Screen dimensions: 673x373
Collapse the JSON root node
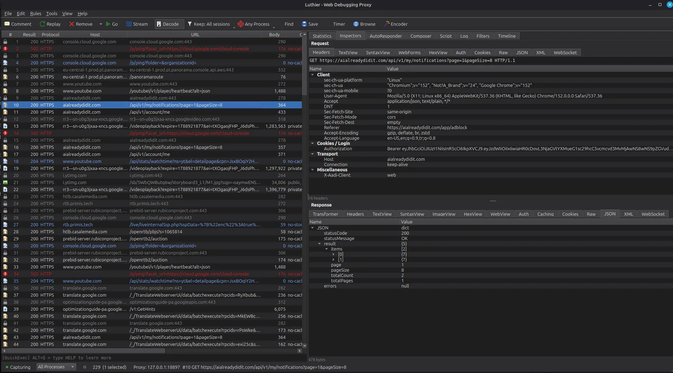(x=312, y=228)
